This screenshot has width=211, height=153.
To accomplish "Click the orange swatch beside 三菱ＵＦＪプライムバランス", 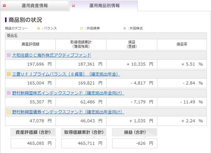I will coord(9,74).
